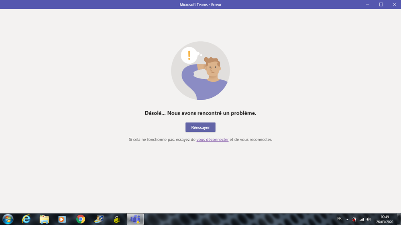
Task: Click the confused person illustration
Action: (200, 71)
